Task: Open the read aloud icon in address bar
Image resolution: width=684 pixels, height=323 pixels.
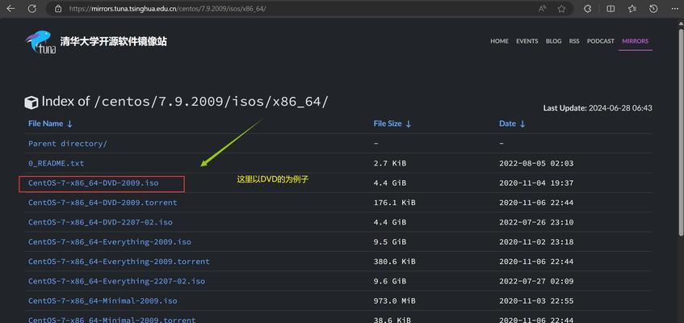Action: tap(542, 8)
